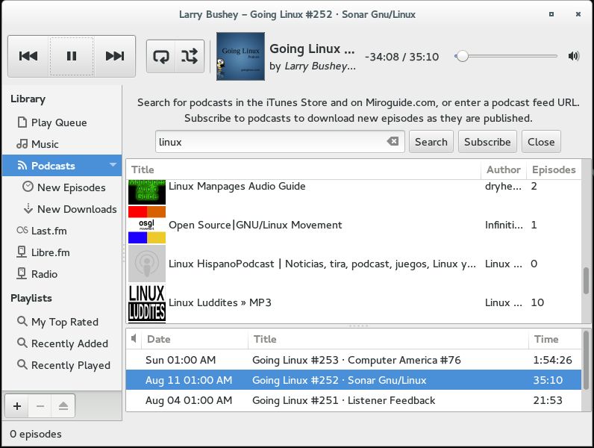Sort podcasts by Episodes column
Screen dimensions: 594x448
point(554,169)
